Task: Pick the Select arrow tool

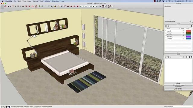Action: point(2,6)
